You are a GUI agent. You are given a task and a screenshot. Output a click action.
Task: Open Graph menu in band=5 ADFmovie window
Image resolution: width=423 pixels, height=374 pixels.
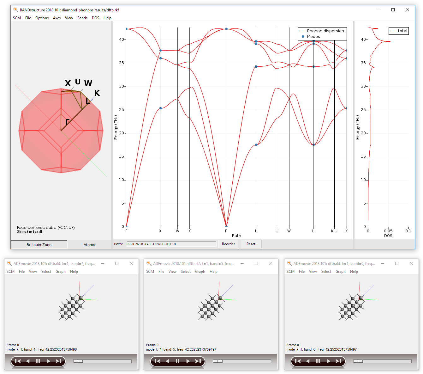200,272
